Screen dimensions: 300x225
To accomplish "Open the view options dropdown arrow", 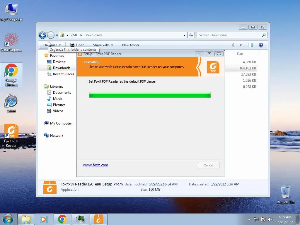I will (x=241, y=45).
